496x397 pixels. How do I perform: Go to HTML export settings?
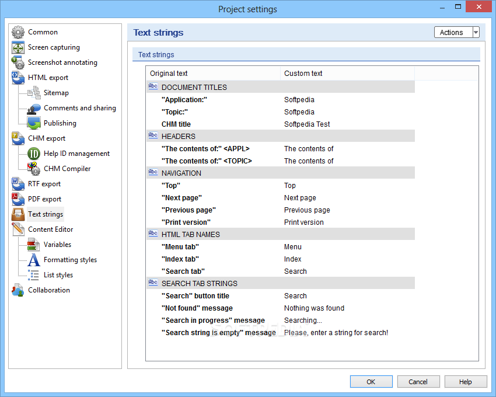48,78
